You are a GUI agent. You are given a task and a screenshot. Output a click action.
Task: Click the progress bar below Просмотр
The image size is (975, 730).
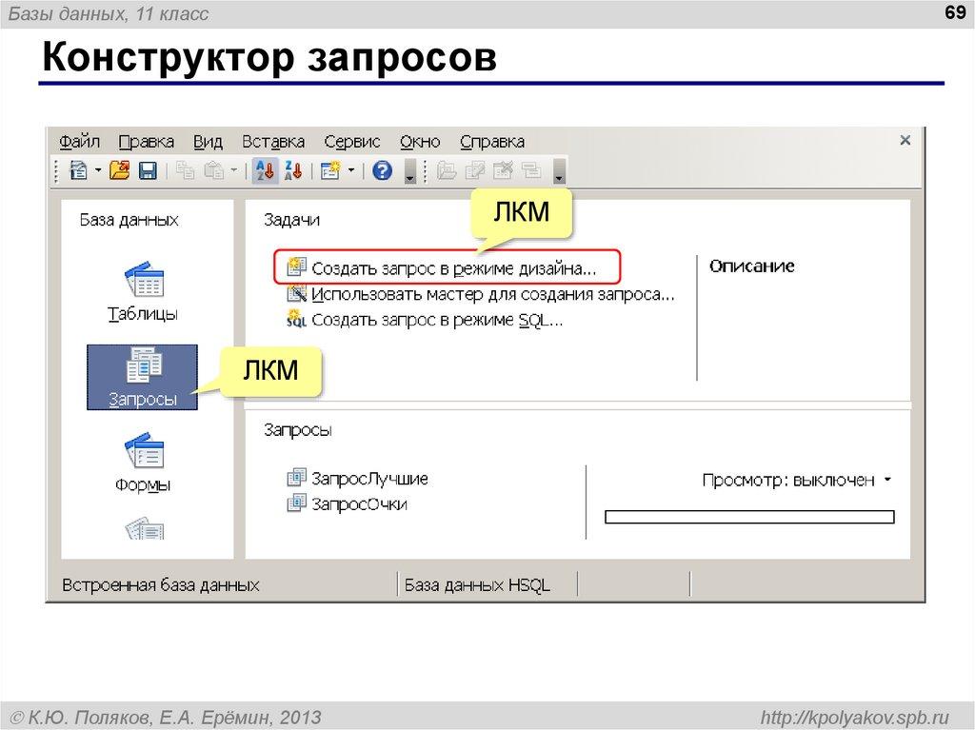[750, 517]
